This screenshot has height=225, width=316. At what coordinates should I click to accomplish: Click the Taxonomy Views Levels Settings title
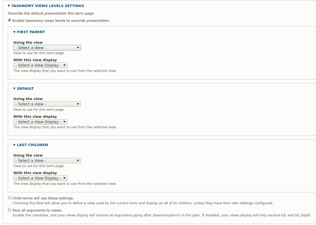pos(48,6)
